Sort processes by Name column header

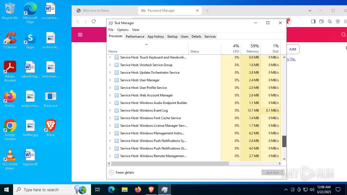click(x=148, y=49)
